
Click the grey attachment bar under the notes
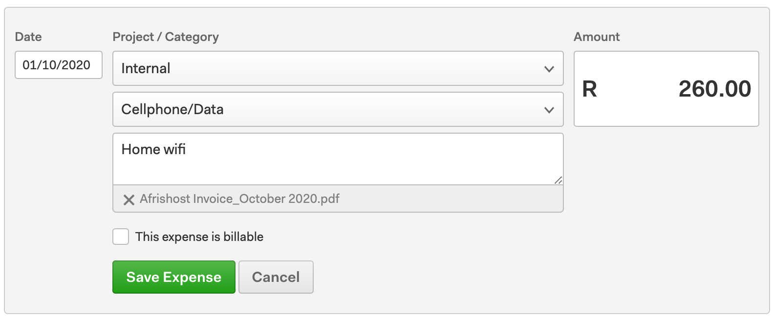(x=338, y=199)
